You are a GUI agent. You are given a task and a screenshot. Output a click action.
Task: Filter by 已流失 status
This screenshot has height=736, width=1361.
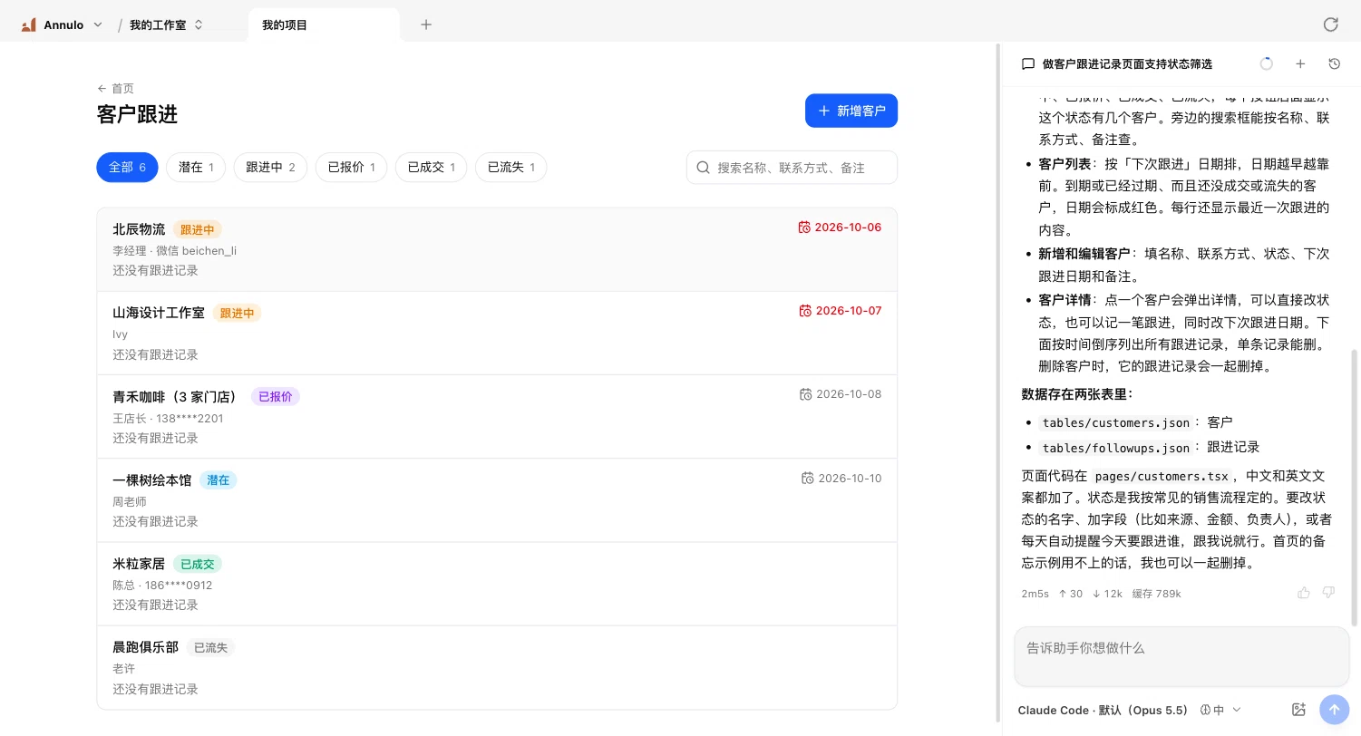coord(510,167)
